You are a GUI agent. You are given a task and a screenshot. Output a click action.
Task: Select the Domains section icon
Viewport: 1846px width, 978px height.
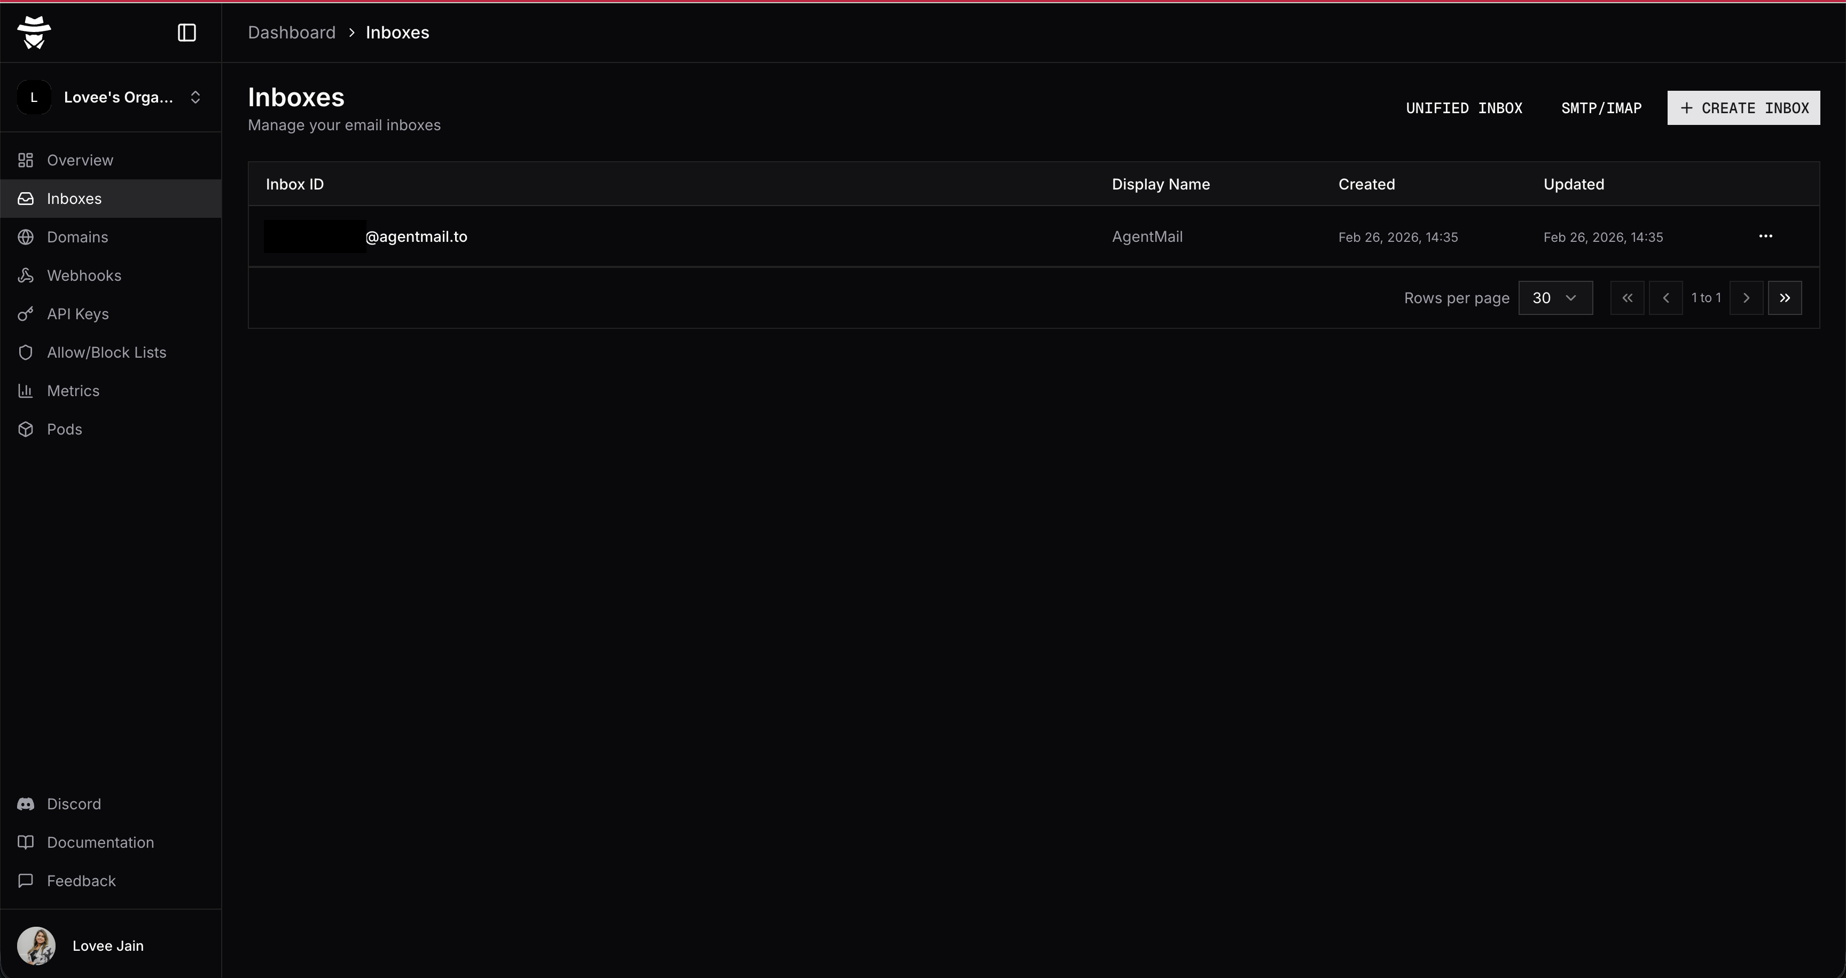pos(26,236)
